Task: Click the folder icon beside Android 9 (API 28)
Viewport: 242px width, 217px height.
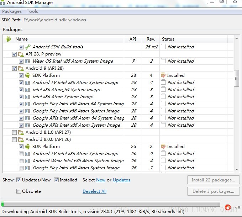Action: [x=21, y=68]
